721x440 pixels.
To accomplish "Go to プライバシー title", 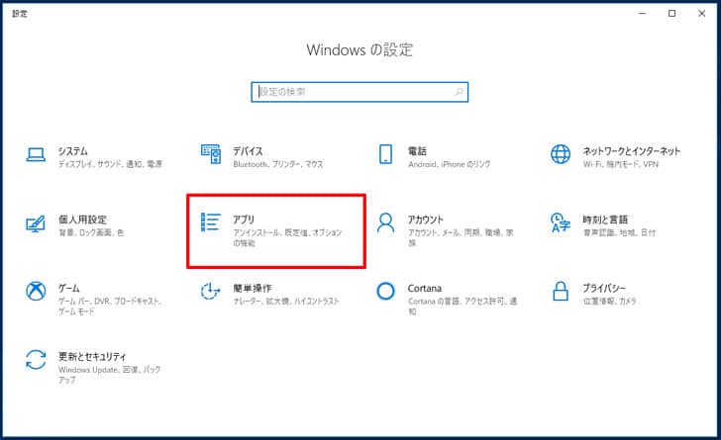I will coord(604,288).
